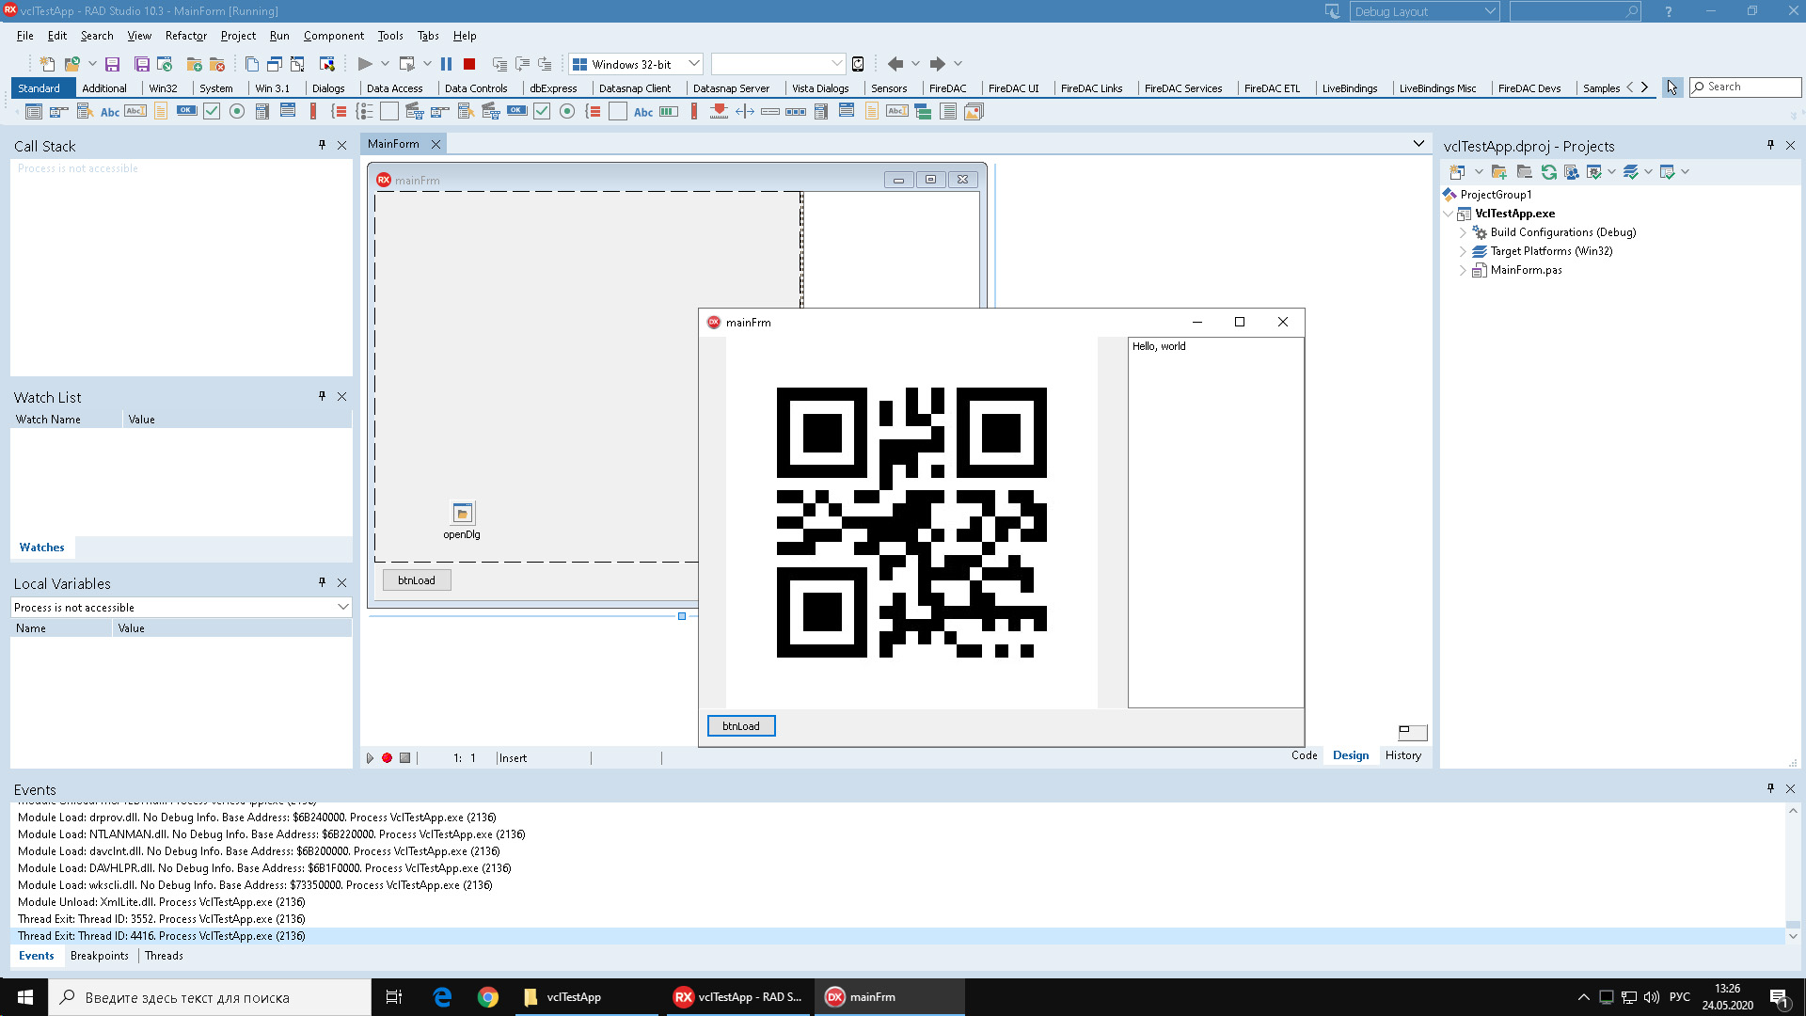Click the Run (green play) toolbar icon
The height and width of the screenshot is (1016, 1806).
coord(365,64)
